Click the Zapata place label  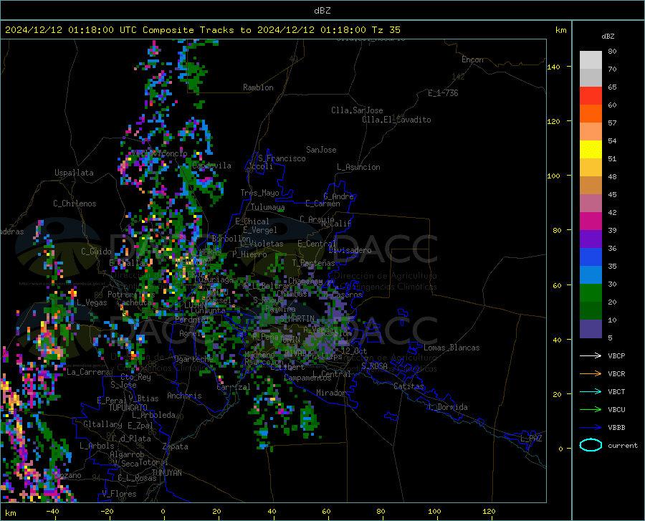click(176, 446)
